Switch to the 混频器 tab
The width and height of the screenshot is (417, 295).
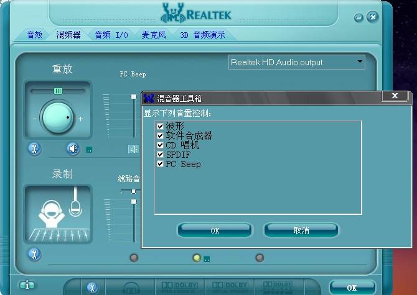click(x=68, y=35)
